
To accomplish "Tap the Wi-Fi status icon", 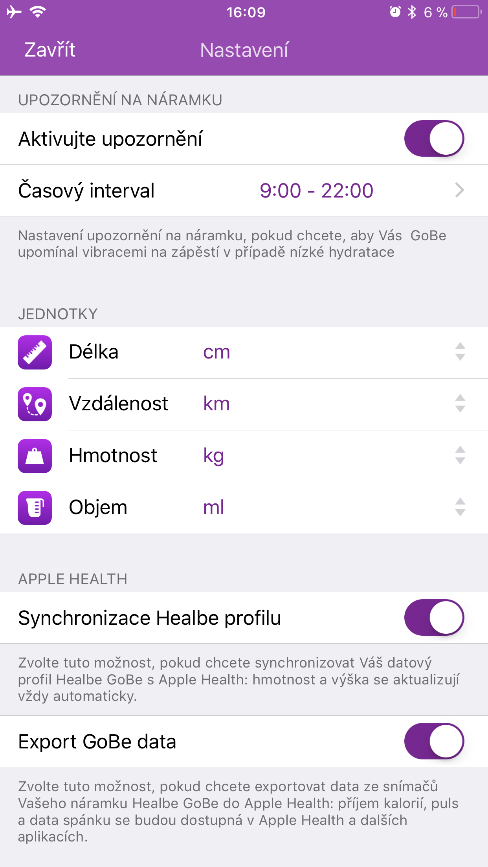I will [38, 12].
